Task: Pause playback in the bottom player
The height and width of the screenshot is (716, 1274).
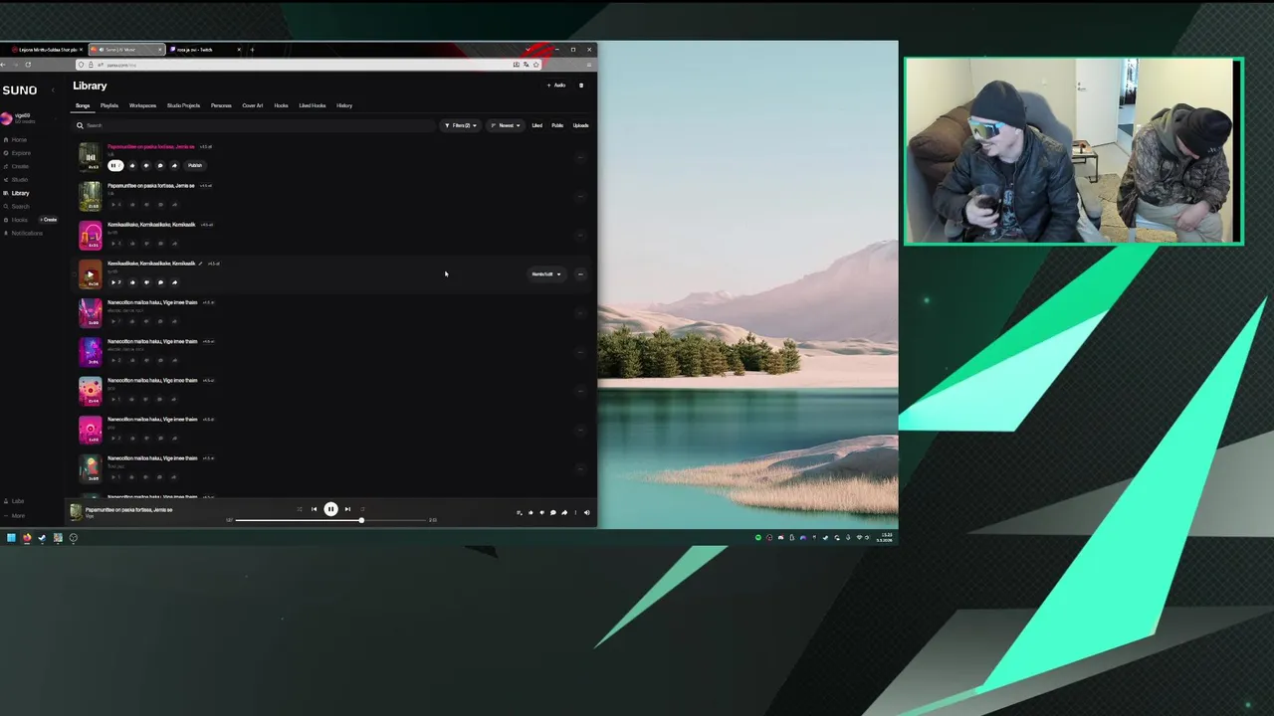Action: pos(330,509)
